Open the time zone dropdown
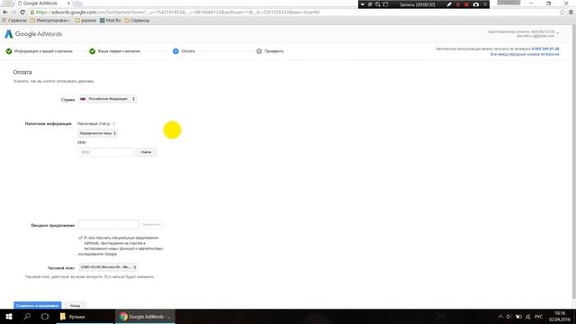 pos(108,267)
